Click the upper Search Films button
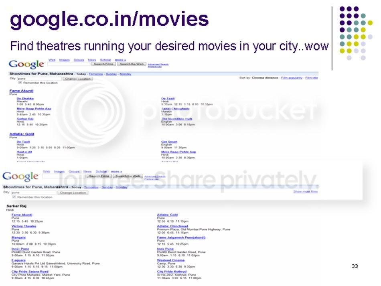 [x=104, y=64]
